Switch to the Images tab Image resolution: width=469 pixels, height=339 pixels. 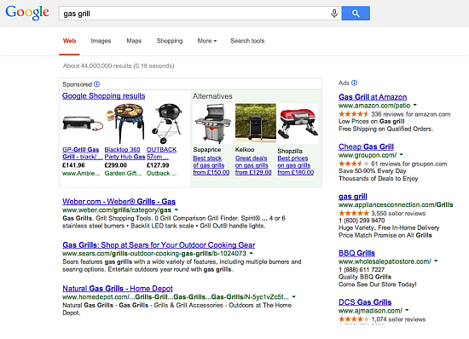tap(101, 41)
